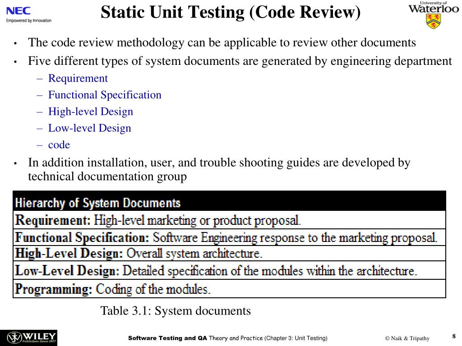Click the NEC logo
The width and height of the screenshot is (462, 346).
18,11
